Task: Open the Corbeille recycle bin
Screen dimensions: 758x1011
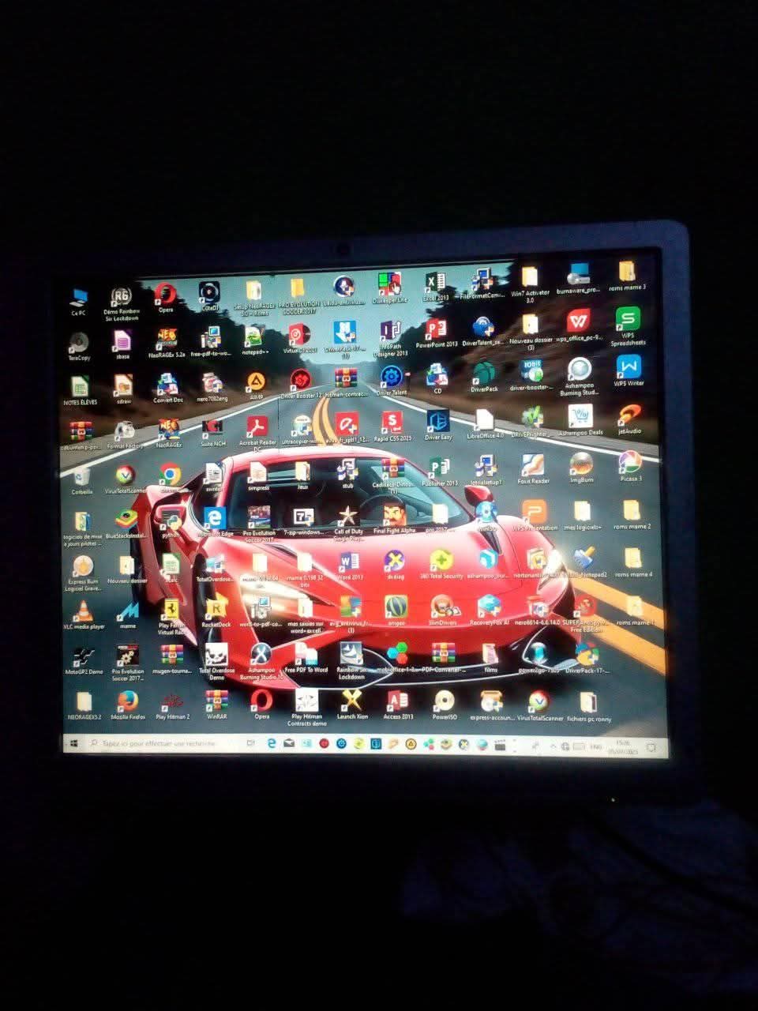Action: (81, 476)
